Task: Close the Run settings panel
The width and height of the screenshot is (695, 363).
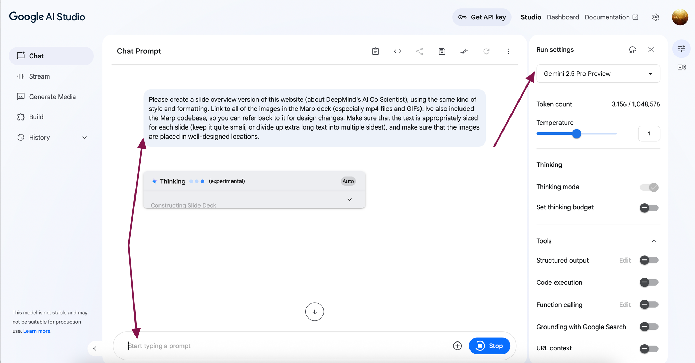Action: [x=651, y=50]
